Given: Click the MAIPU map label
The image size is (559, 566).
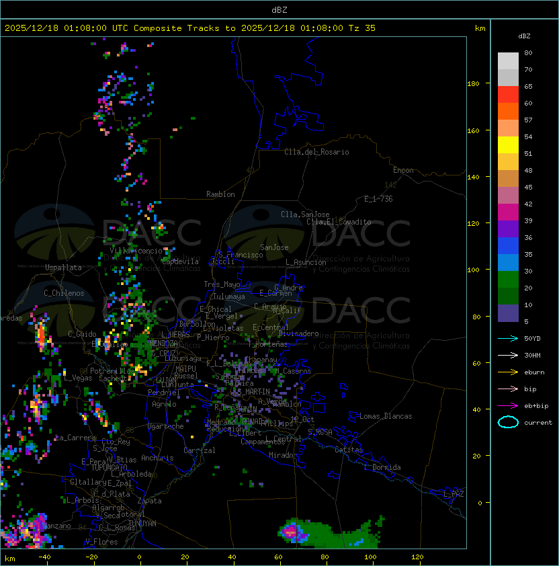Looking at the screenshot, I should 185,369.
